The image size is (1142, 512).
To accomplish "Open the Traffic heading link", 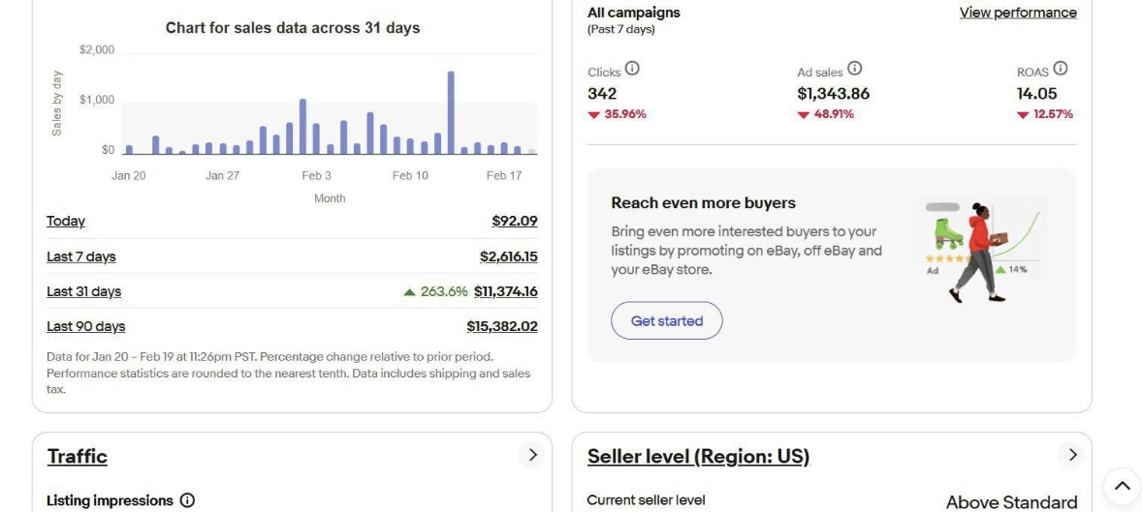I will [x=78, y=457].
